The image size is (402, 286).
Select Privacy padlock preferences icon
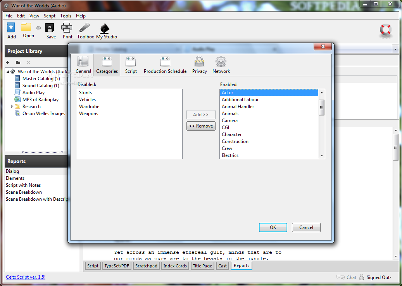coord(199,62)
